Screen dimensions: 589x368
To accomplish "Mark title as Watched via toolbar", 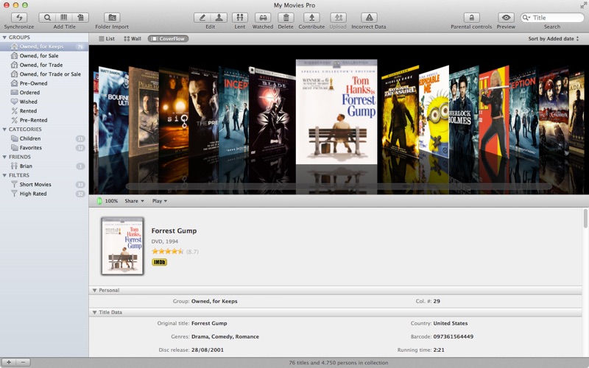I will click(263, 17).
